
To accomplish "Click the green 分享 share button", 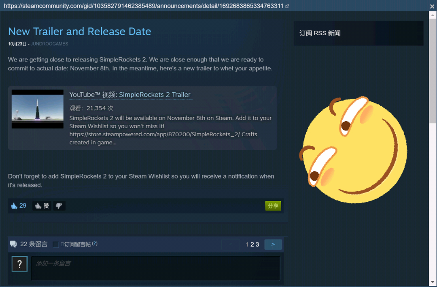I will coord(273,206).
